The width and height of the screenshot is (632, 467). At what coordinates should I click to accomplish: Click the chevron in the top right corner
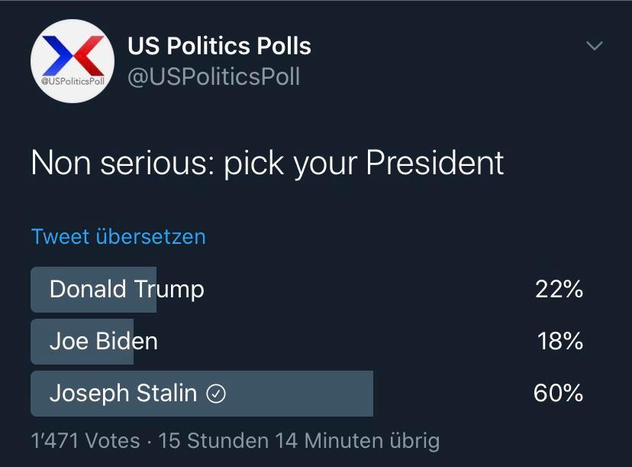(x=594, y=44)
